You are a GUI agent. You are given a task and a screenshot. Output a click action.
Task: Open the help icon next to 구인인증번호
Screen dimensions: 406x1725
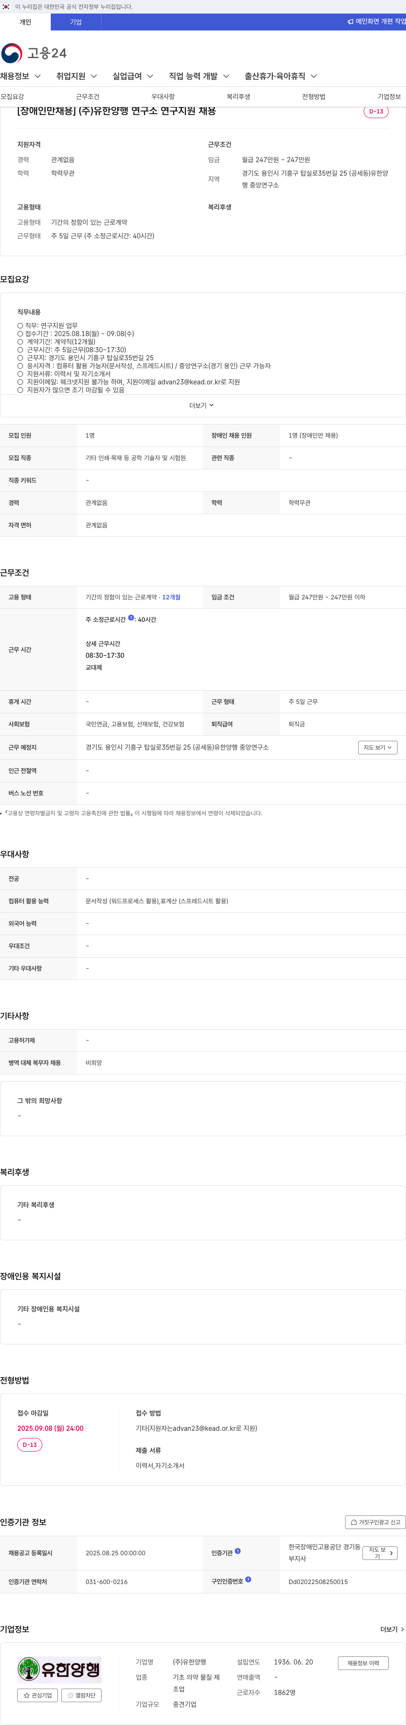(x=248, y=1580)
